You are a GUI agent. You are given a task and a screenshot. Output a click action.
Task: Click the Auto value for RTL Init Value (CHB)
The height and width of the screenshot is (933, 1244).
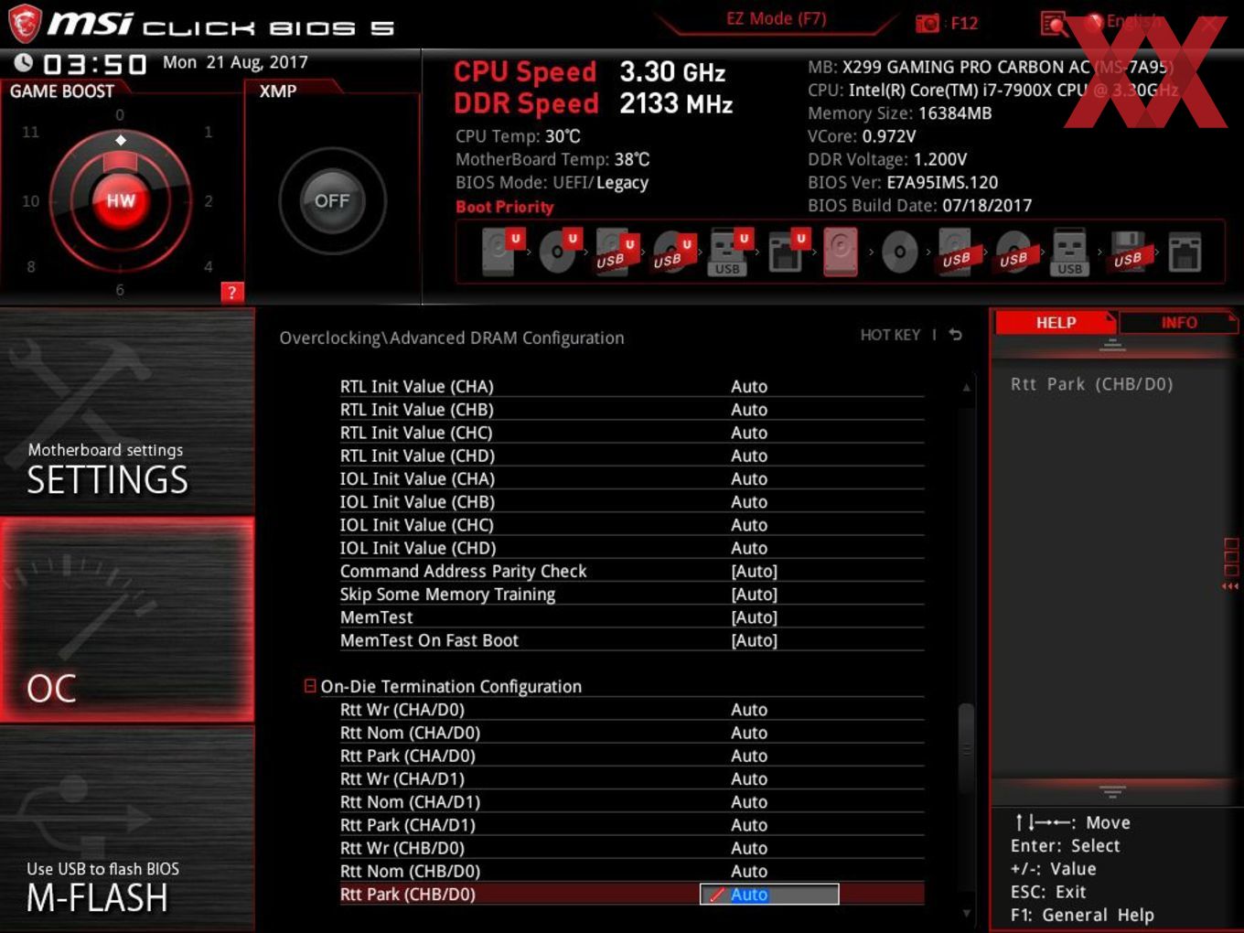tap(749, 410)
